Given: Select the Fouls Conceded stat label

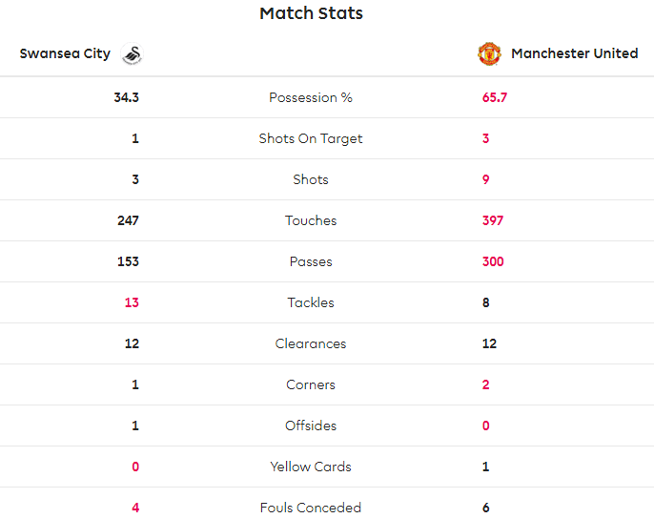Looking at the screenshot, I should pos(311,508).
